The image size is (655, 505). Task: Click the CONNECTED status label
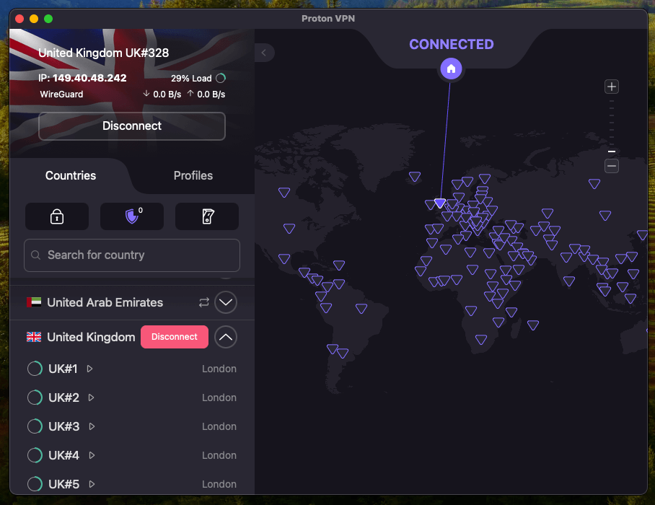(x=451, y=44)
